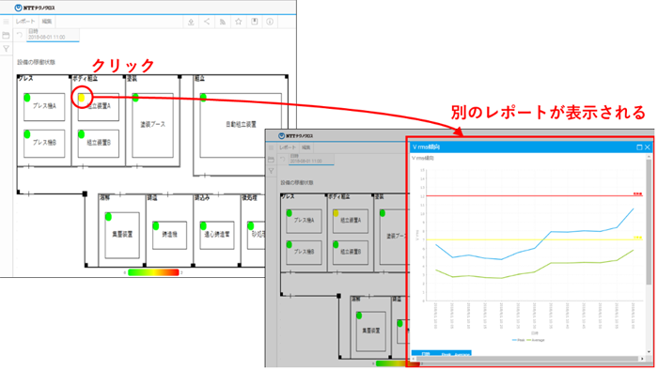Select the 塗装ブース equipment box
Viewport: 658px width, 370px height.
(152, 125)
